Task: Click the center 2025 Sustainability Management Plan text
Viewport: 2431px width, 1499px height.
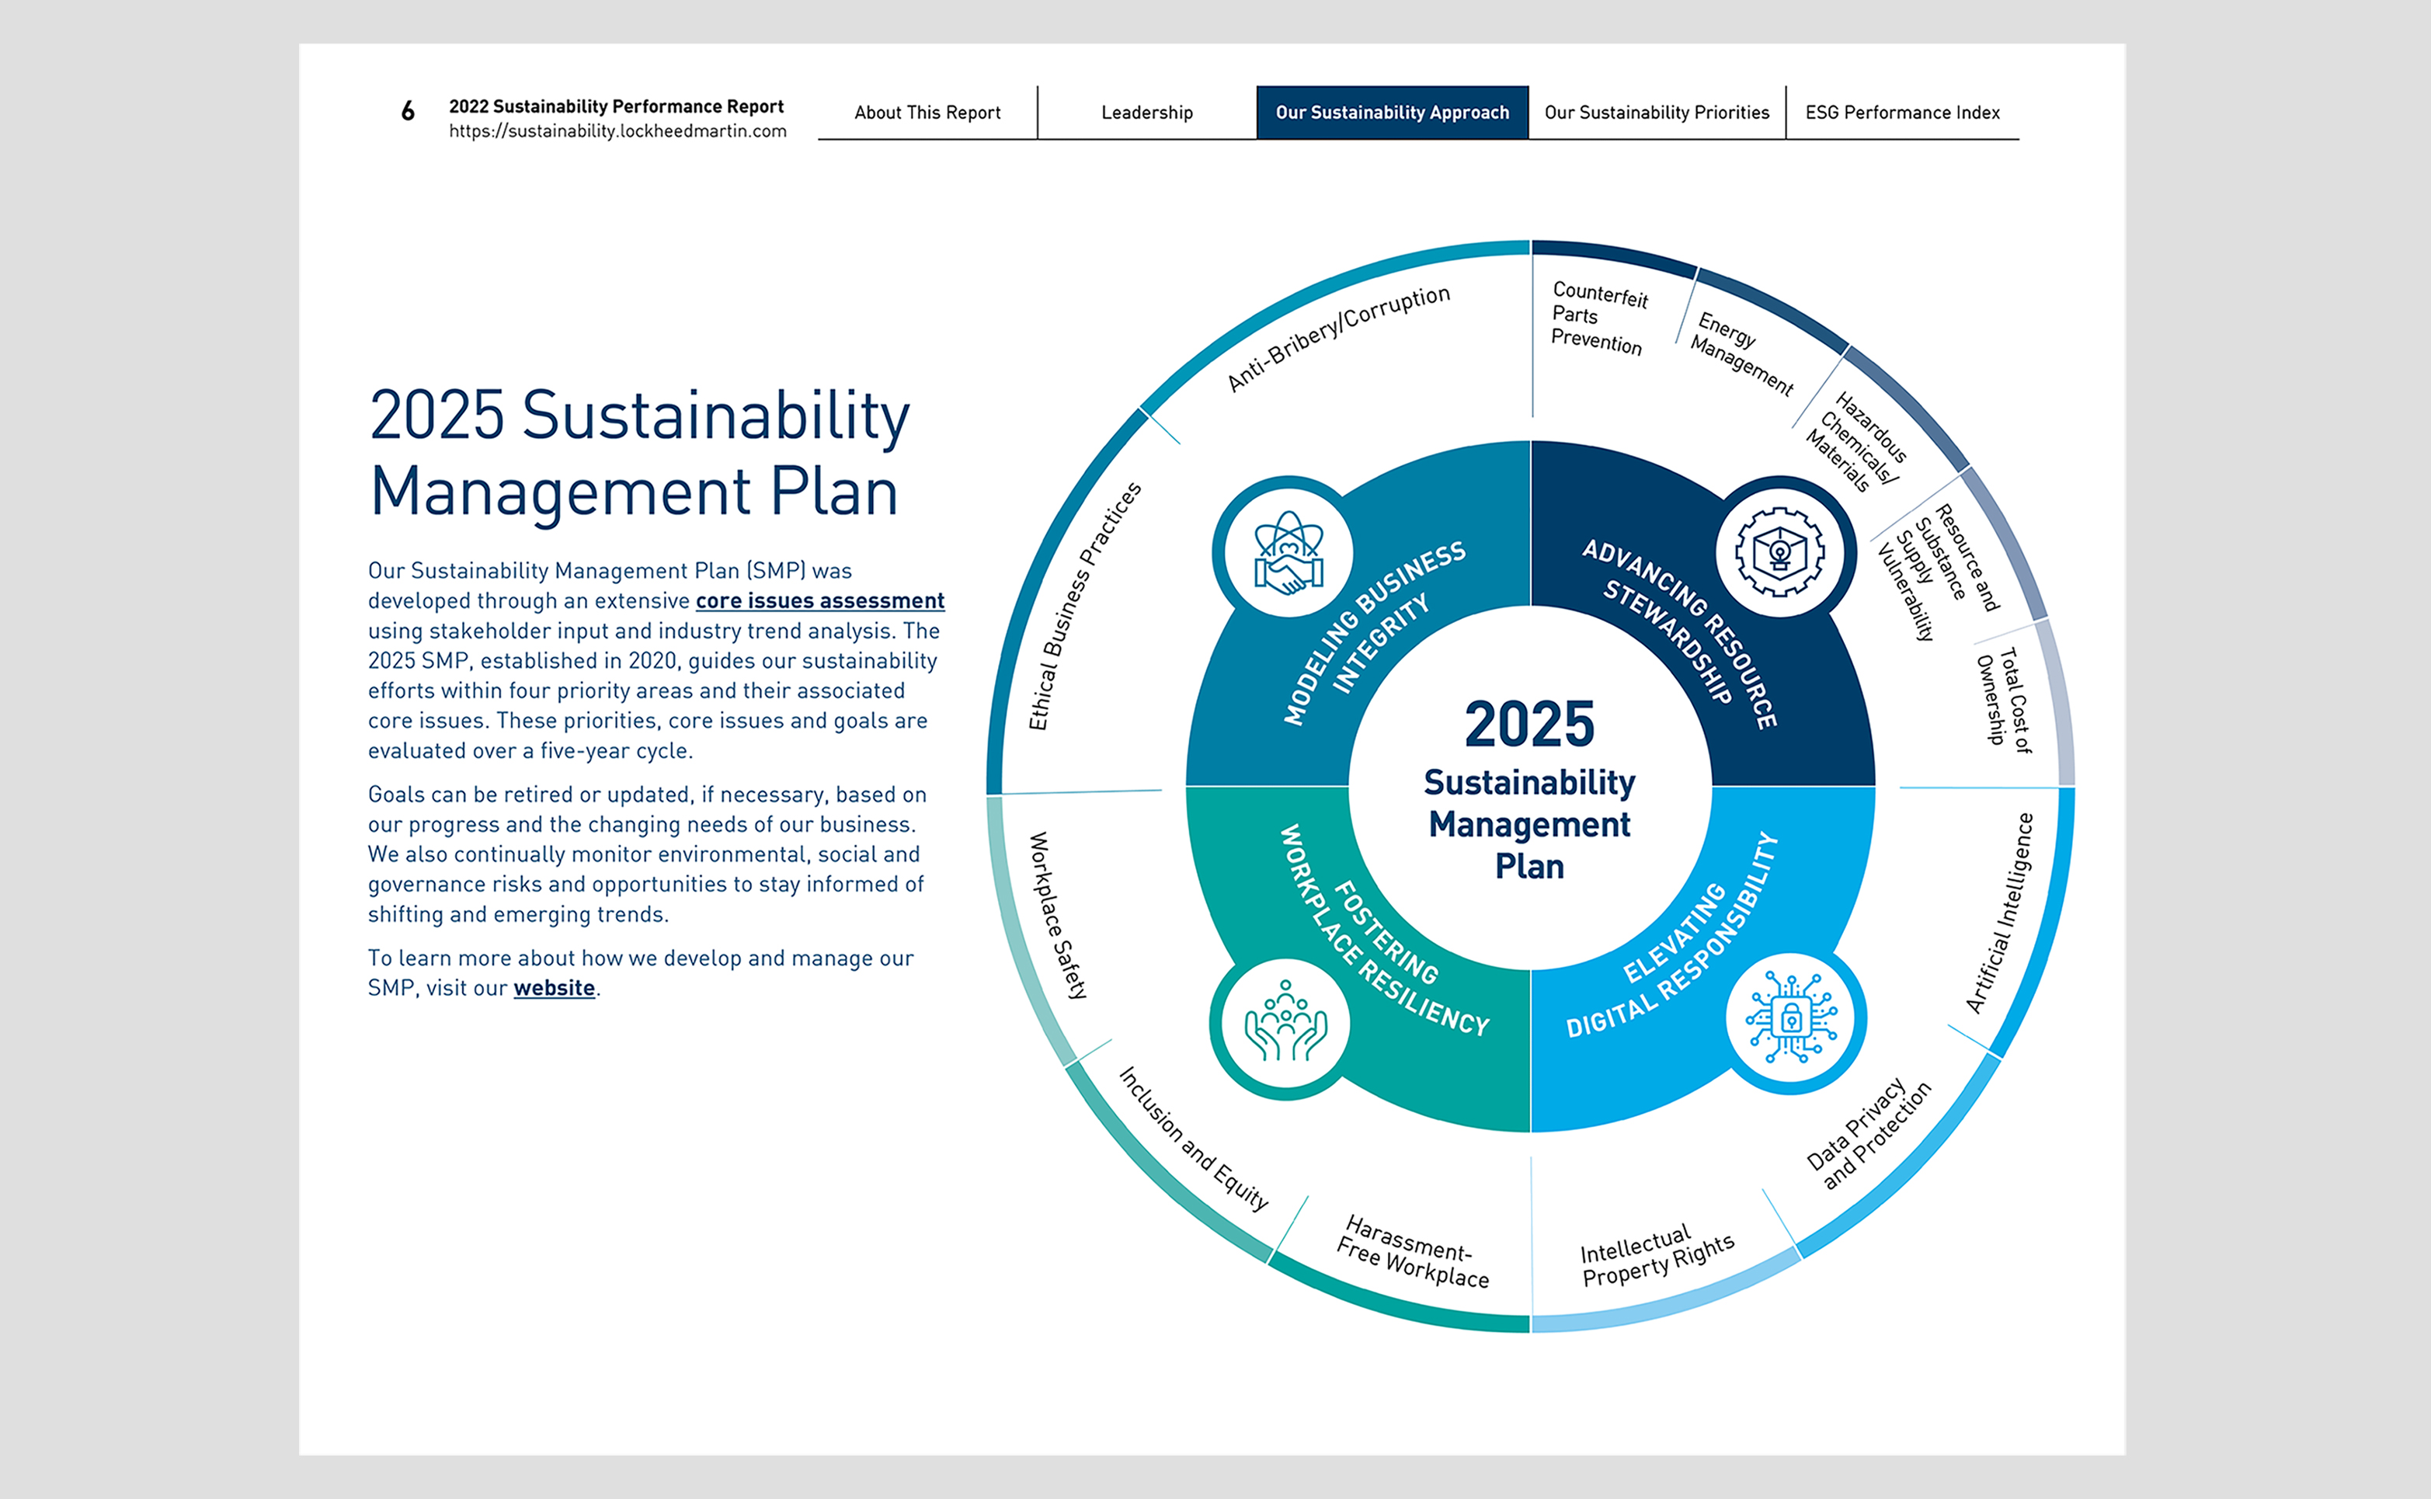Action: coord(1530,788)
